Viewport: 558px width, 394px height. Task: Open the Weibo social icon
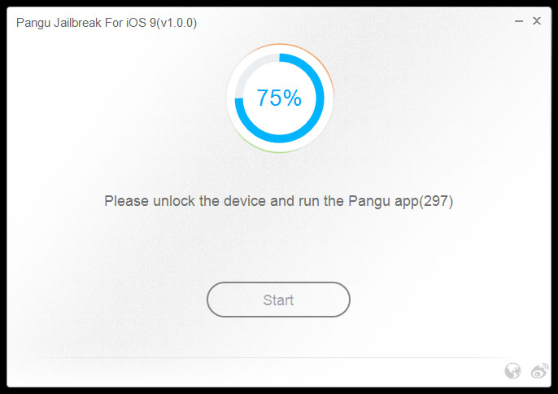pos(539,371)
